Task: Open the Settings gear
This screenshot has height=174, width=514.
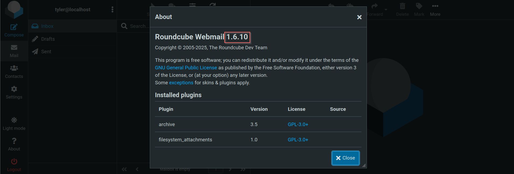Action: coord(14,89)
